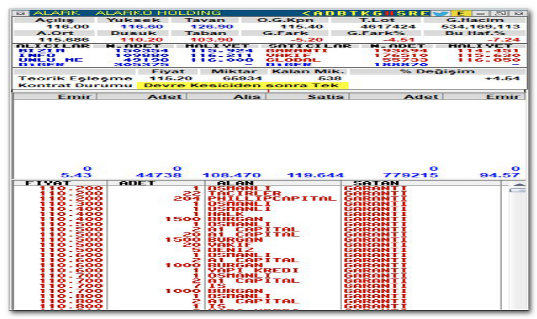Click the Kontrat Durumu label

tap(76, 85)
